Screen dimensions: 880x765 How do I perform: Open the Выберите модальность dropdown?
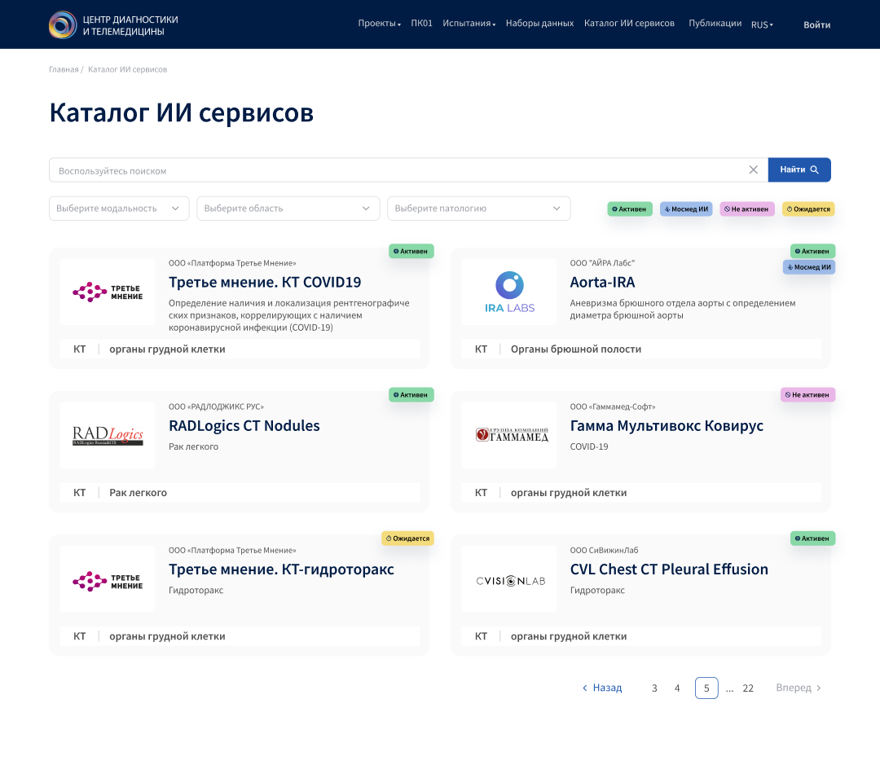point(119,209)
